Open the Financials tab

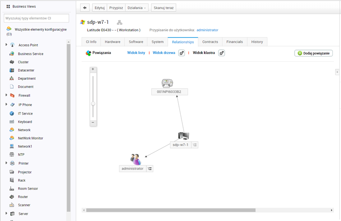point(235,42)
